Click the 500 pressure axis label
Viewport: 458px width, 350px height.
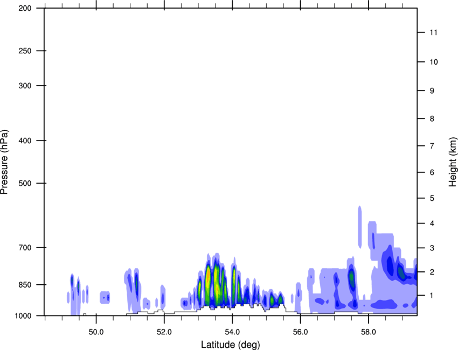pyautogui.click(x=25, y=183)
